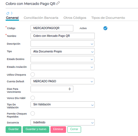Screen dimensions: 138x136
Task: Click the Nombre input field
Action: point(63,36)
